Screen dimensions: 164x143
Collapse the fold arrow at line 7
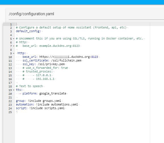pos(14,46)
